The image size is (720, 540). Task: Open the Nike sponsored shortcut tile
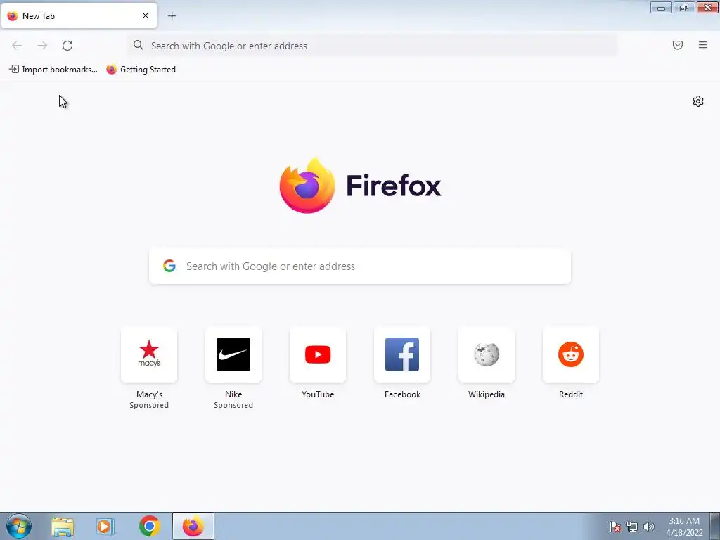pos(233,354)
